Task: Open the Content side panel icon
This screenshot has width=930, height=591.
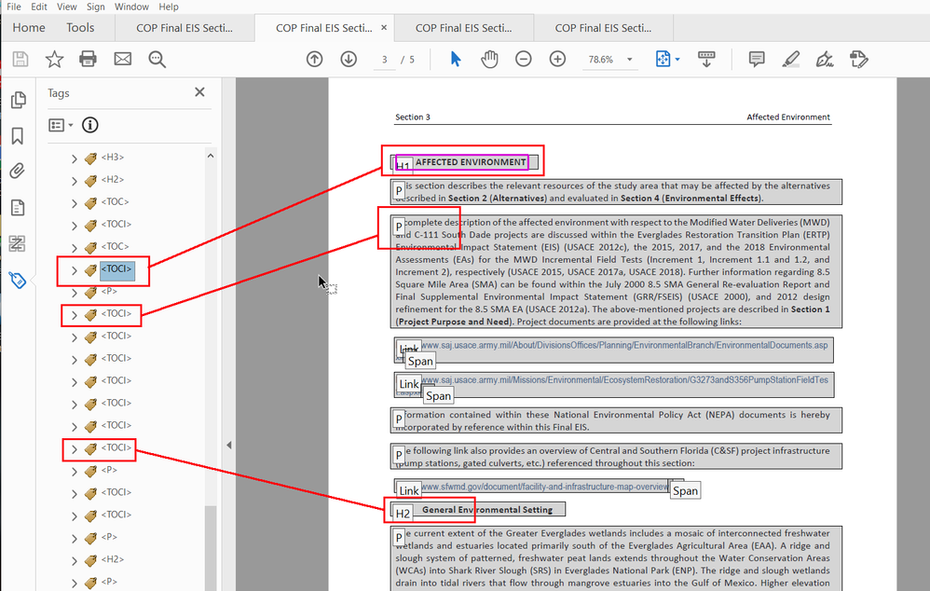Action: tap(18, 208)
